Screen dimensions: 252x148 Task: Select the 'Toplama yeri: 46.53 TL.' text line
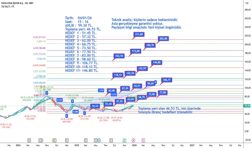83,29
